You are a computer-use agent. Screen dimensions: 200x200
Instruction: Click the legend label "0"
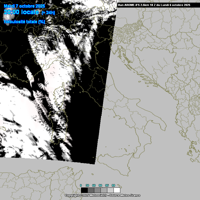click(x=81, y=185)
